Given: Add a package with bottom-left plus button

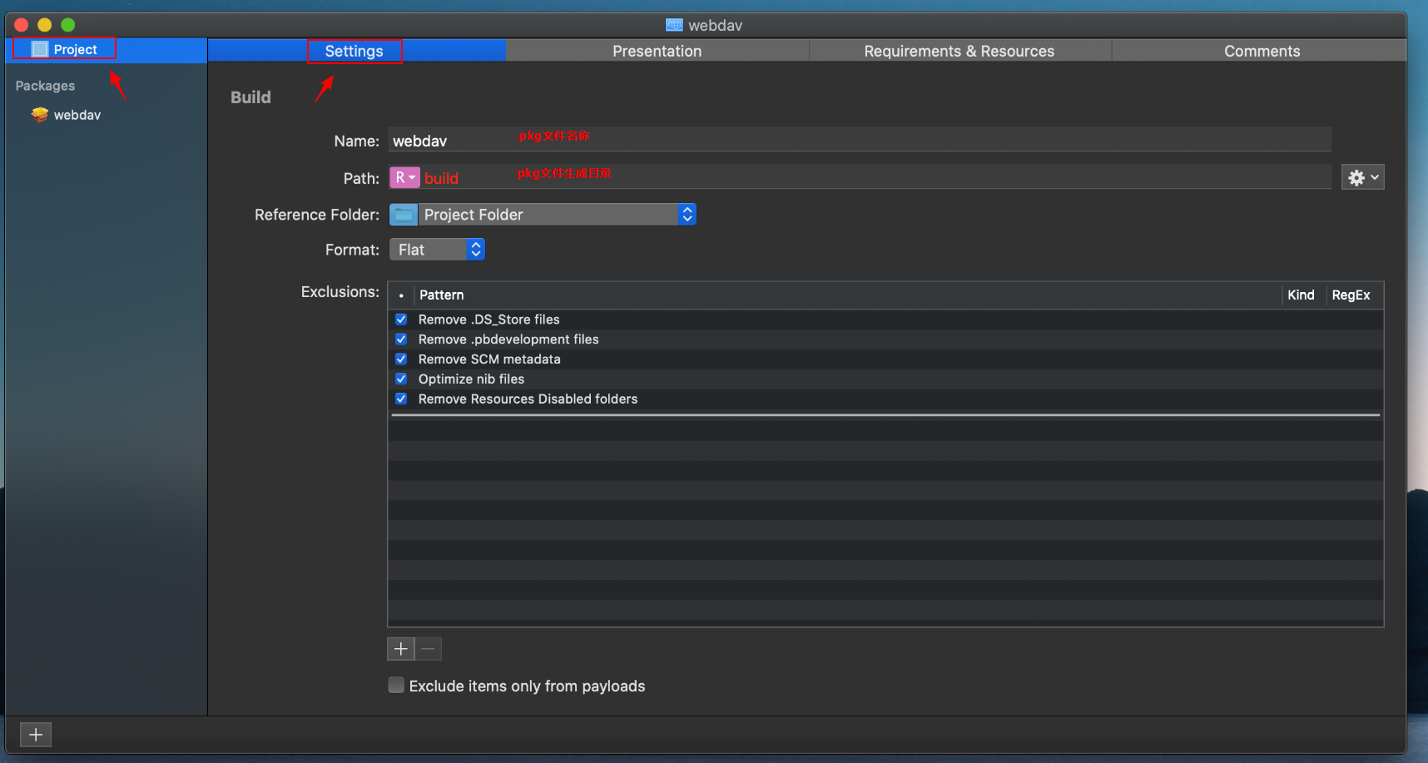Looking at the screenshot, I should 36,734.
